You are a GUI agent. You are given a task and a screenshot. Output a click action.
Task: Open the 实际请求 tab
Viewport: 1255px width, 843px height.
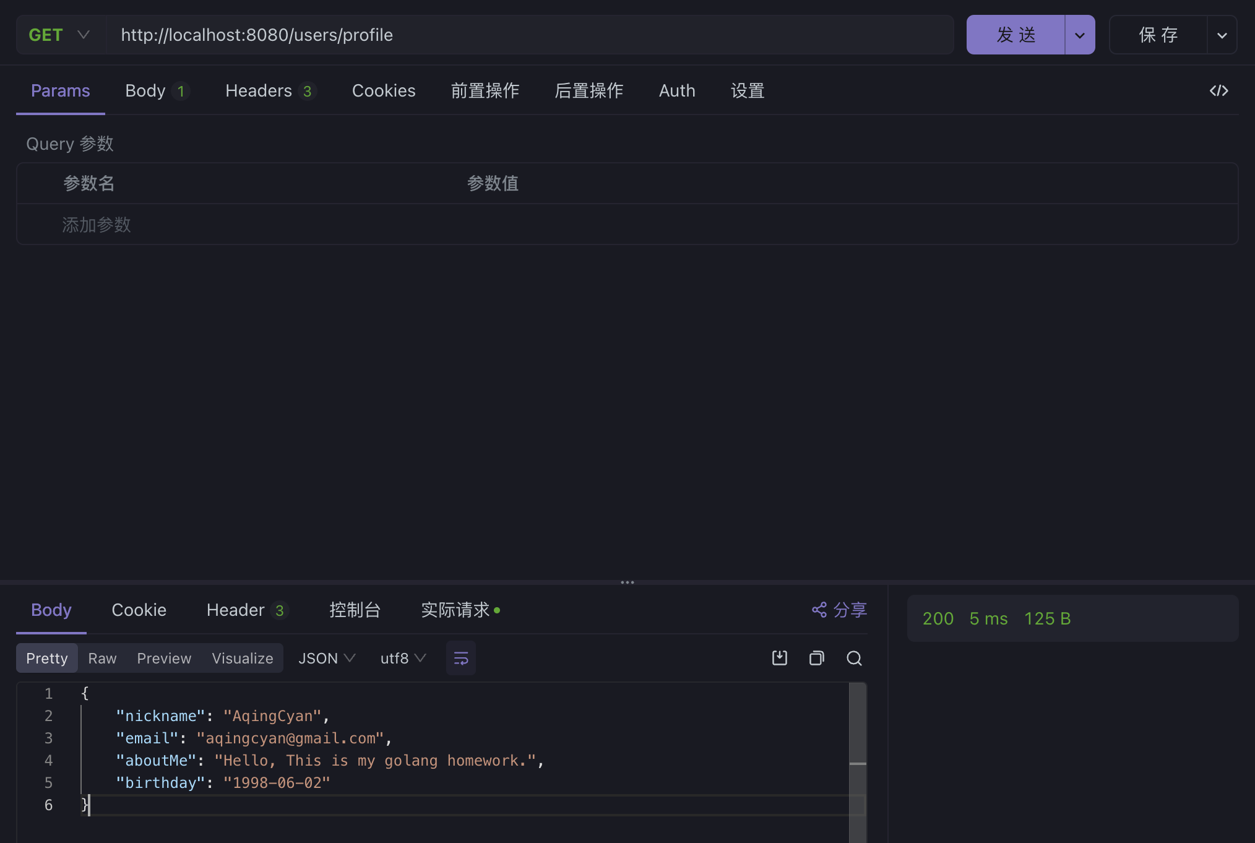460,610
